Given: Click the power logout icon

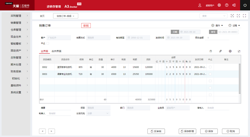Looking at the screenshot, I should 245,5.
